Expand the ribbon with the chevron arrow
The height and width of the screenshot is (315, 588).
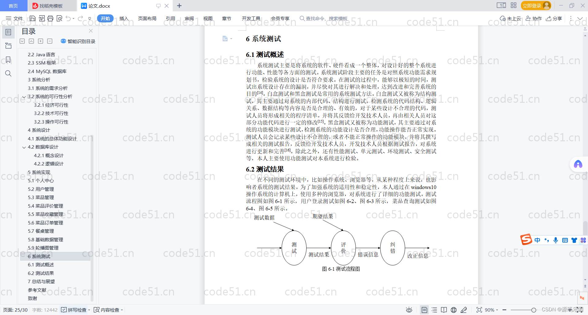click(x=580, y=19)
